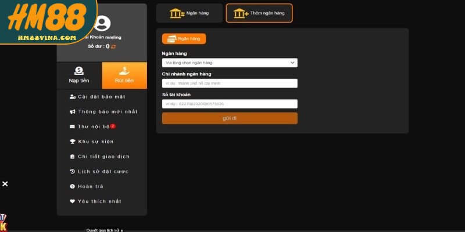Click the Chi nhánh ngân hàng input field
This screenshot has width=465, height=232.
tap(230, 84)
